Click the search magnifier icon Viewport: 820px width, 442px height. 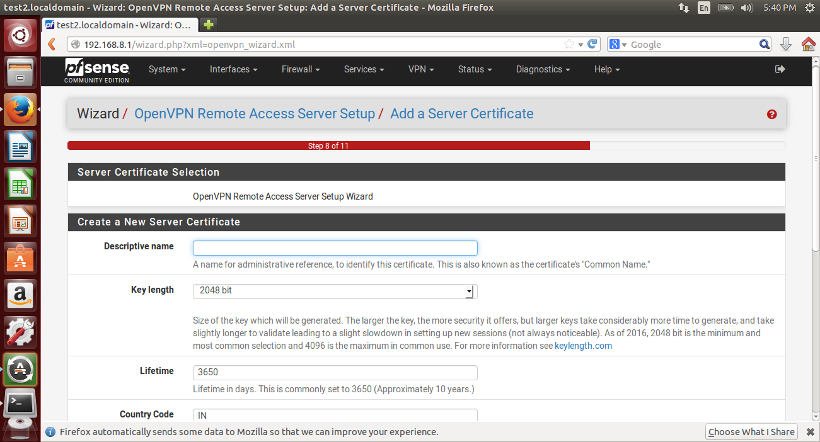coord(764,44)
